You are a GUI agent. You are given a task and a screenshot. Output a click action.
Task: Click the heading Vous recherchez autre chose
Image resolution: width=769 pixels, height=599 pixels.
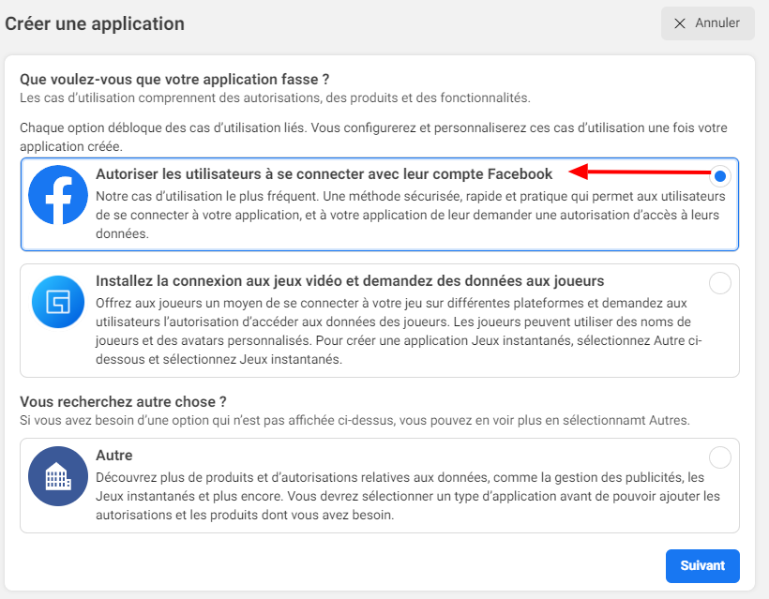(122, 401)
